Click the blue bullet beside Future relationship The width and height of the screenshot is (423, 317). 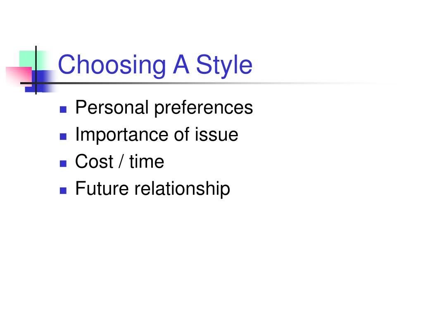point(63,191)
